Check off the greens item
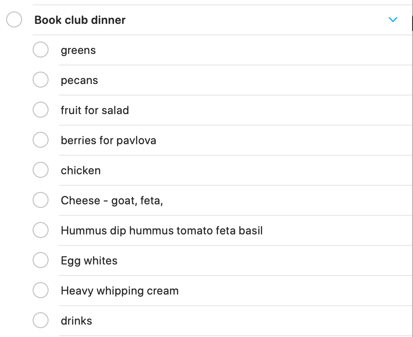 pyautogui.click(x=41, y=50)
